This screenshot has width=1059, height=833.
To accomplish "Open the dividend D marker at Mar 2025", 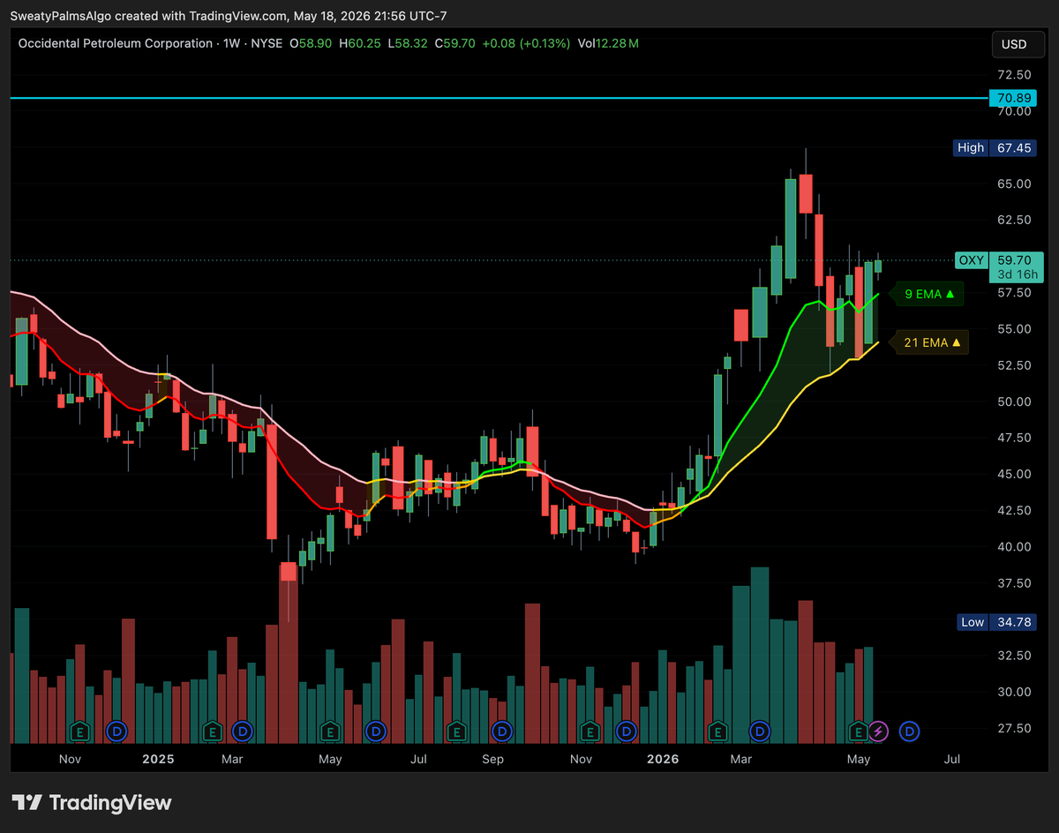I will (x=243, y=731).
